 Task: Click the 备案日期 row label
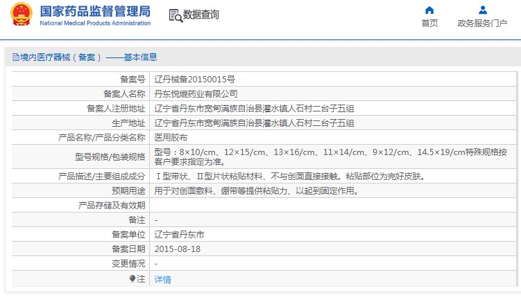pos(128,249)
